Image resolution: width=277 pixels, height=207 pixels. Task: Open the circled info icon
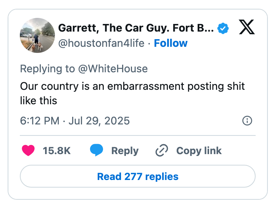tap(247, 121)
